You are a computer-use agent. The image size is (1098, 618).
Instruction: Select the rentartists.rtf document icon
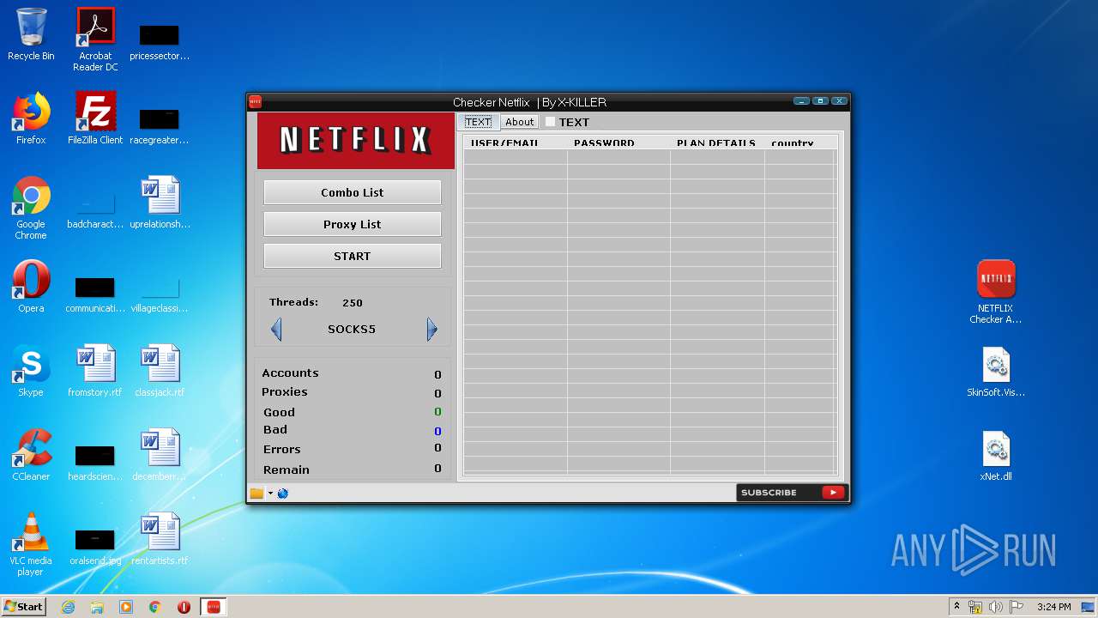click(x=160, y=539)
